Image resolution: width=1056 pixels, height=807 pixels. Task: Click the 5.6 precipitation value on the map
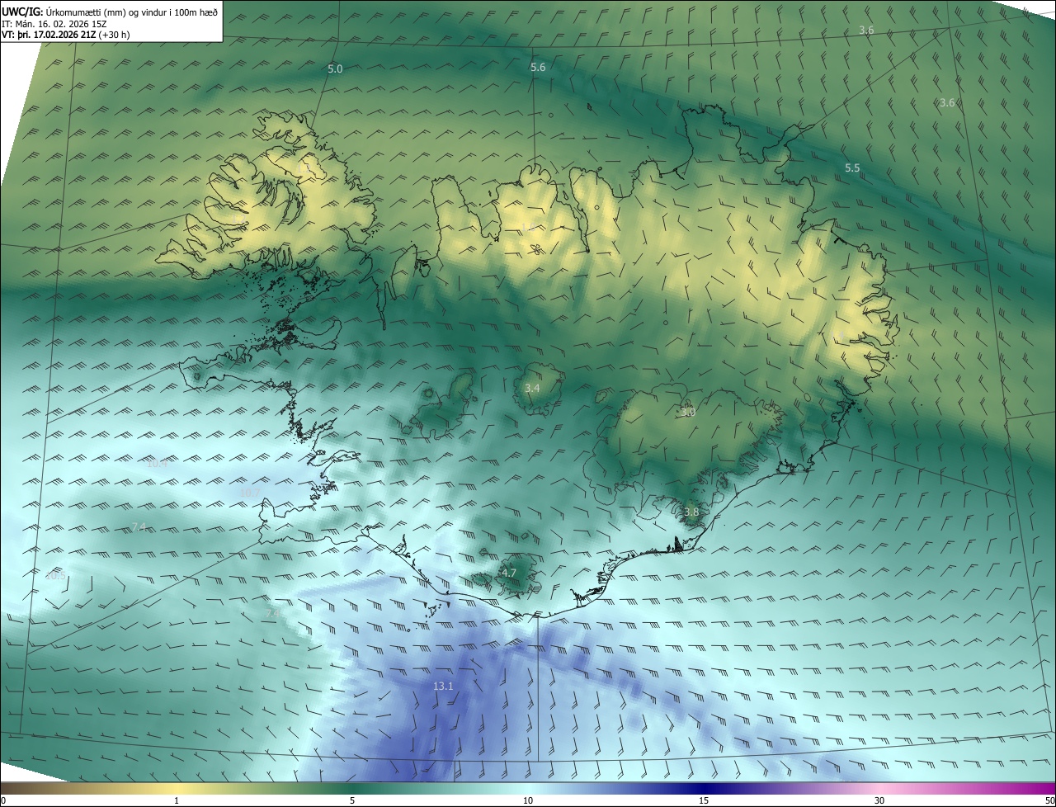coord(538,68)
